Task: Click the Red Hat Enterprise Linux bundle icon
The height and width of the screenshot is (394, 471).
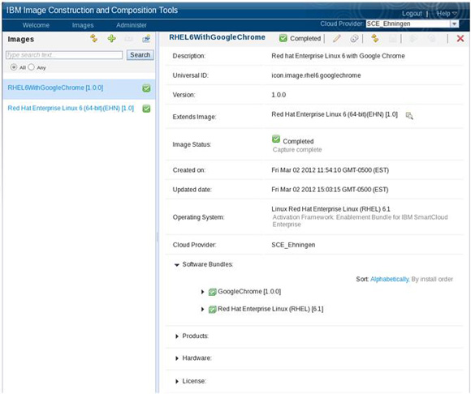Action: (x=213, y=309)
